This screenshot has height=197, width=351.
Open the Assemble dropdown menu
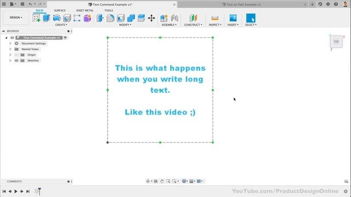(169, 25)
